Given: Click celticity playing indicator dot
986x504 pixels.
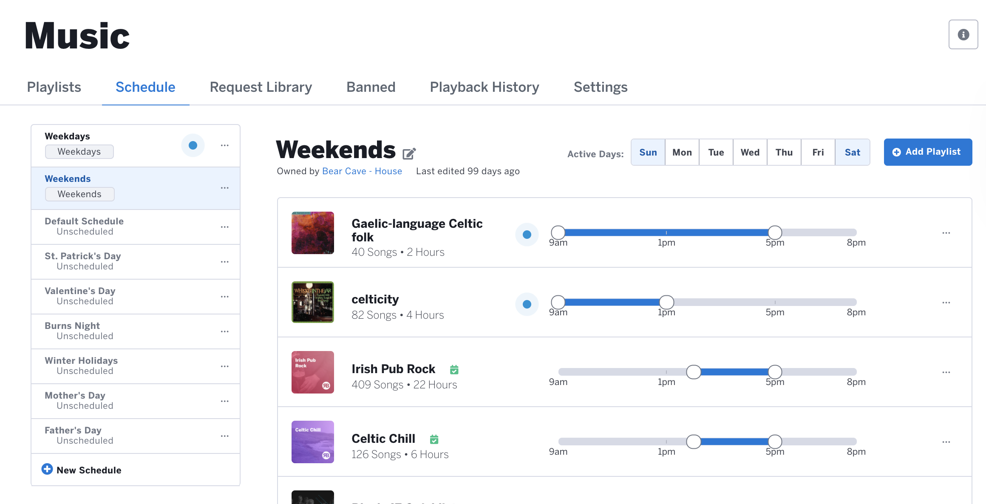Looking at the screenshot, I should [x=527, y=304].
